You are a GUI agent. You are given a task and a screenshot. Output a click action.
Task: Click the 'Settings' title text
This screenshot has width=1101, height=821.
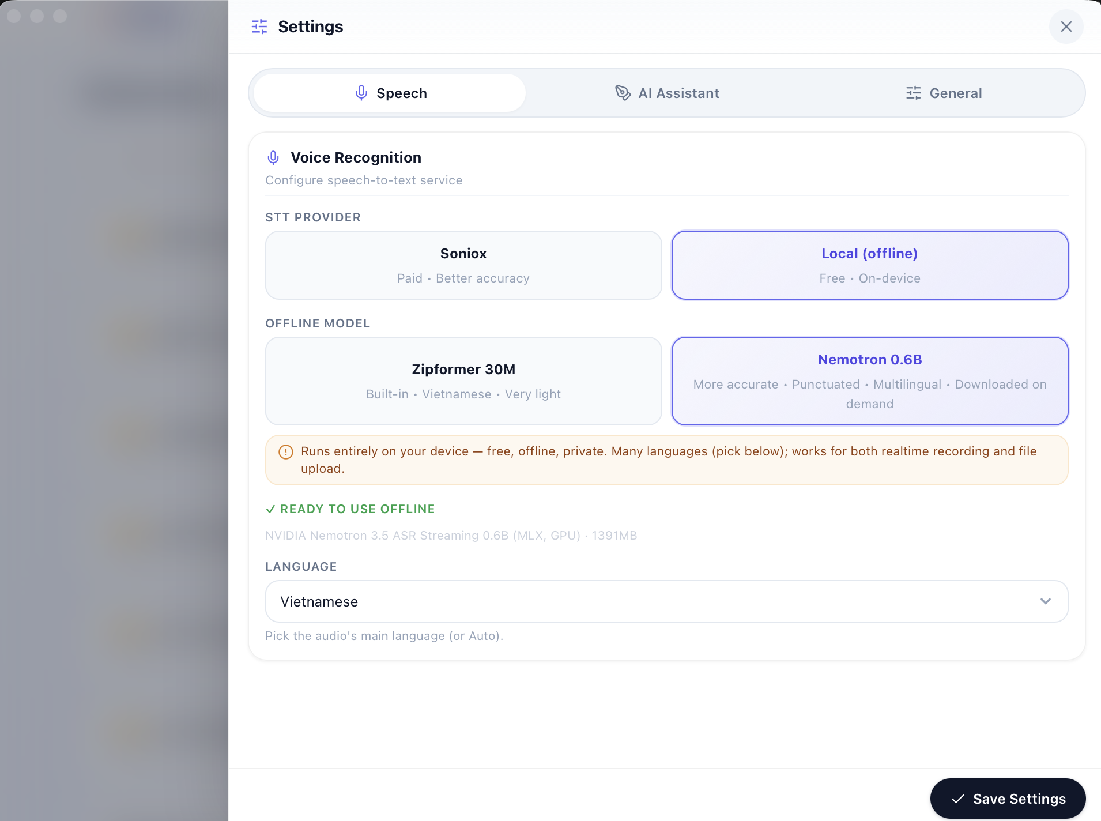310,27
